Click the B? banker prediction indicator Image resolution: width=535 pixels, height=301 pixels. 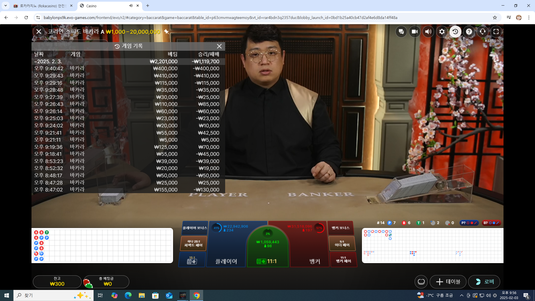491,223
